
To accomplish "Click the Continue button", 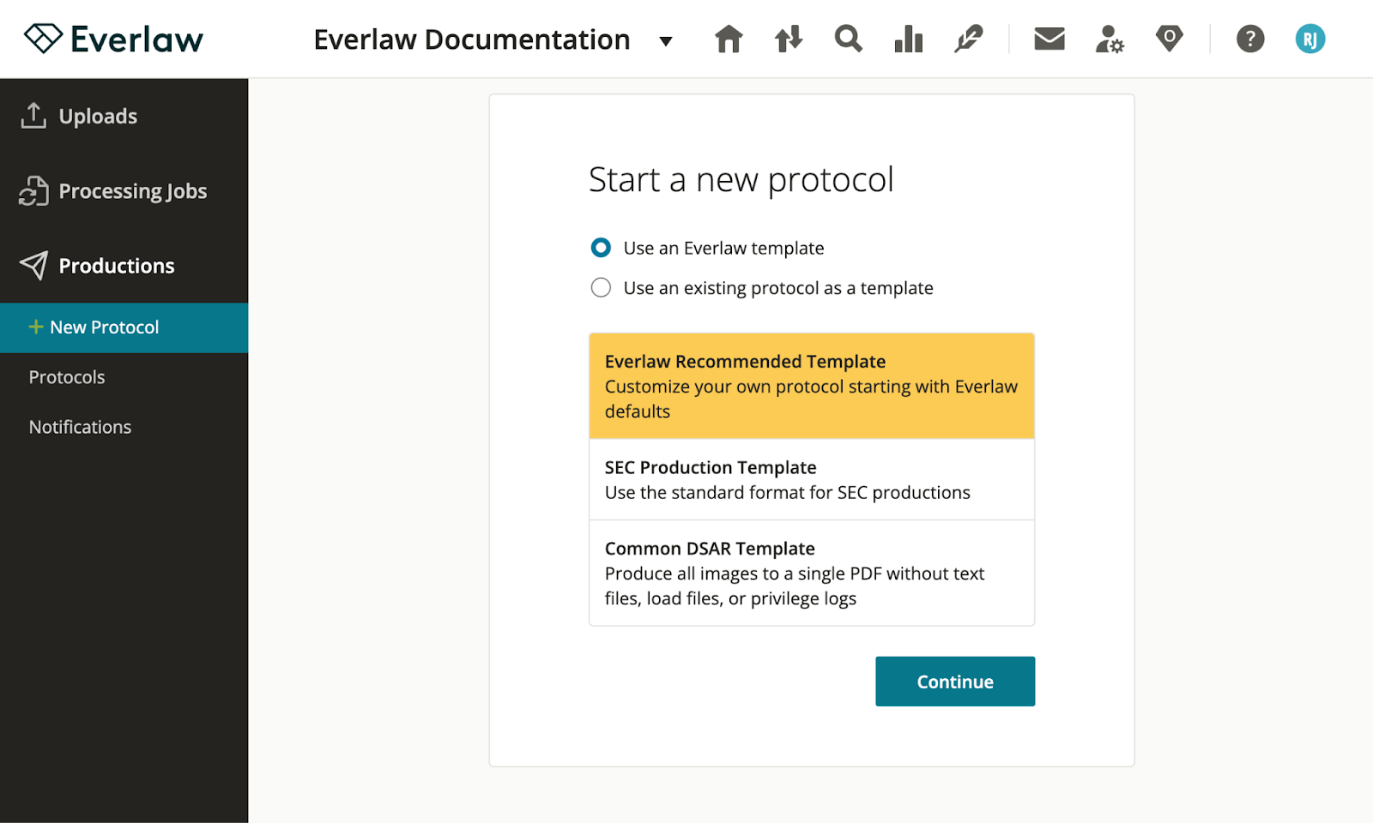I will click(x=955, y=682).
